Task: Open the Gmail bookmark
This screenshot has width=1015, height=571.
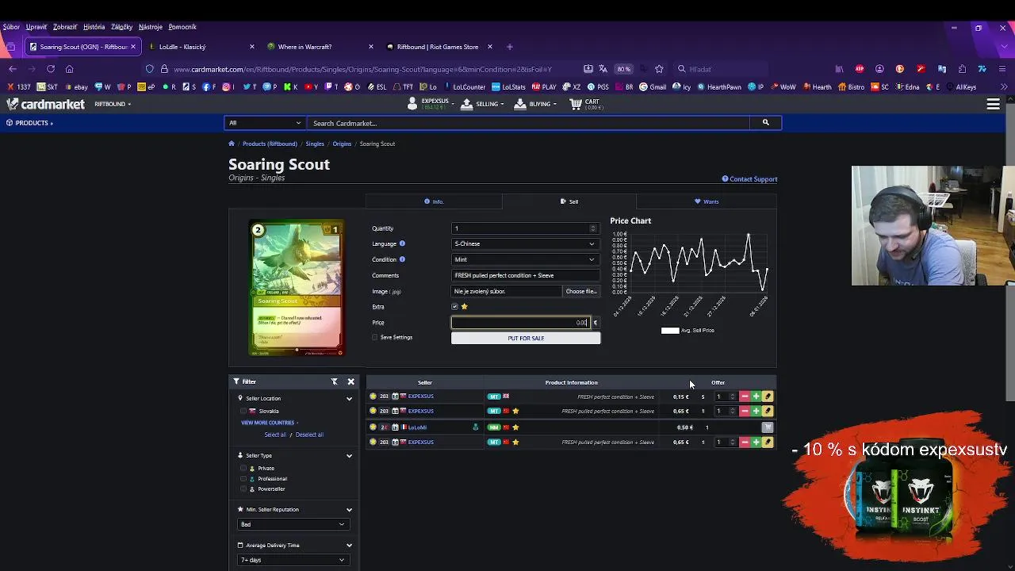Action: pos(653,87)
